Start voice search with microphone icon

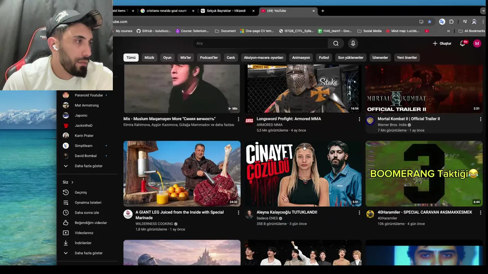click(x=353, y=43)
